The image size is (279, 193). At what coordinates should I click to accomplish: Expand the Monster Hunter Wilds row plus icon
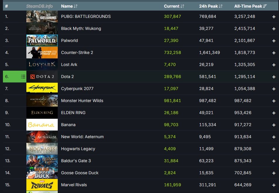pyautogui.click(x=274, y=101)
